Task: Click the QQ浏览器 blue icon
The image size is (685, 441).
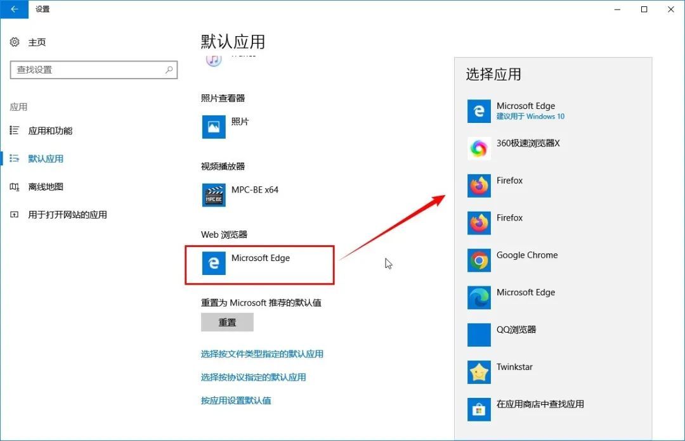Action: (x=479, y=335)
